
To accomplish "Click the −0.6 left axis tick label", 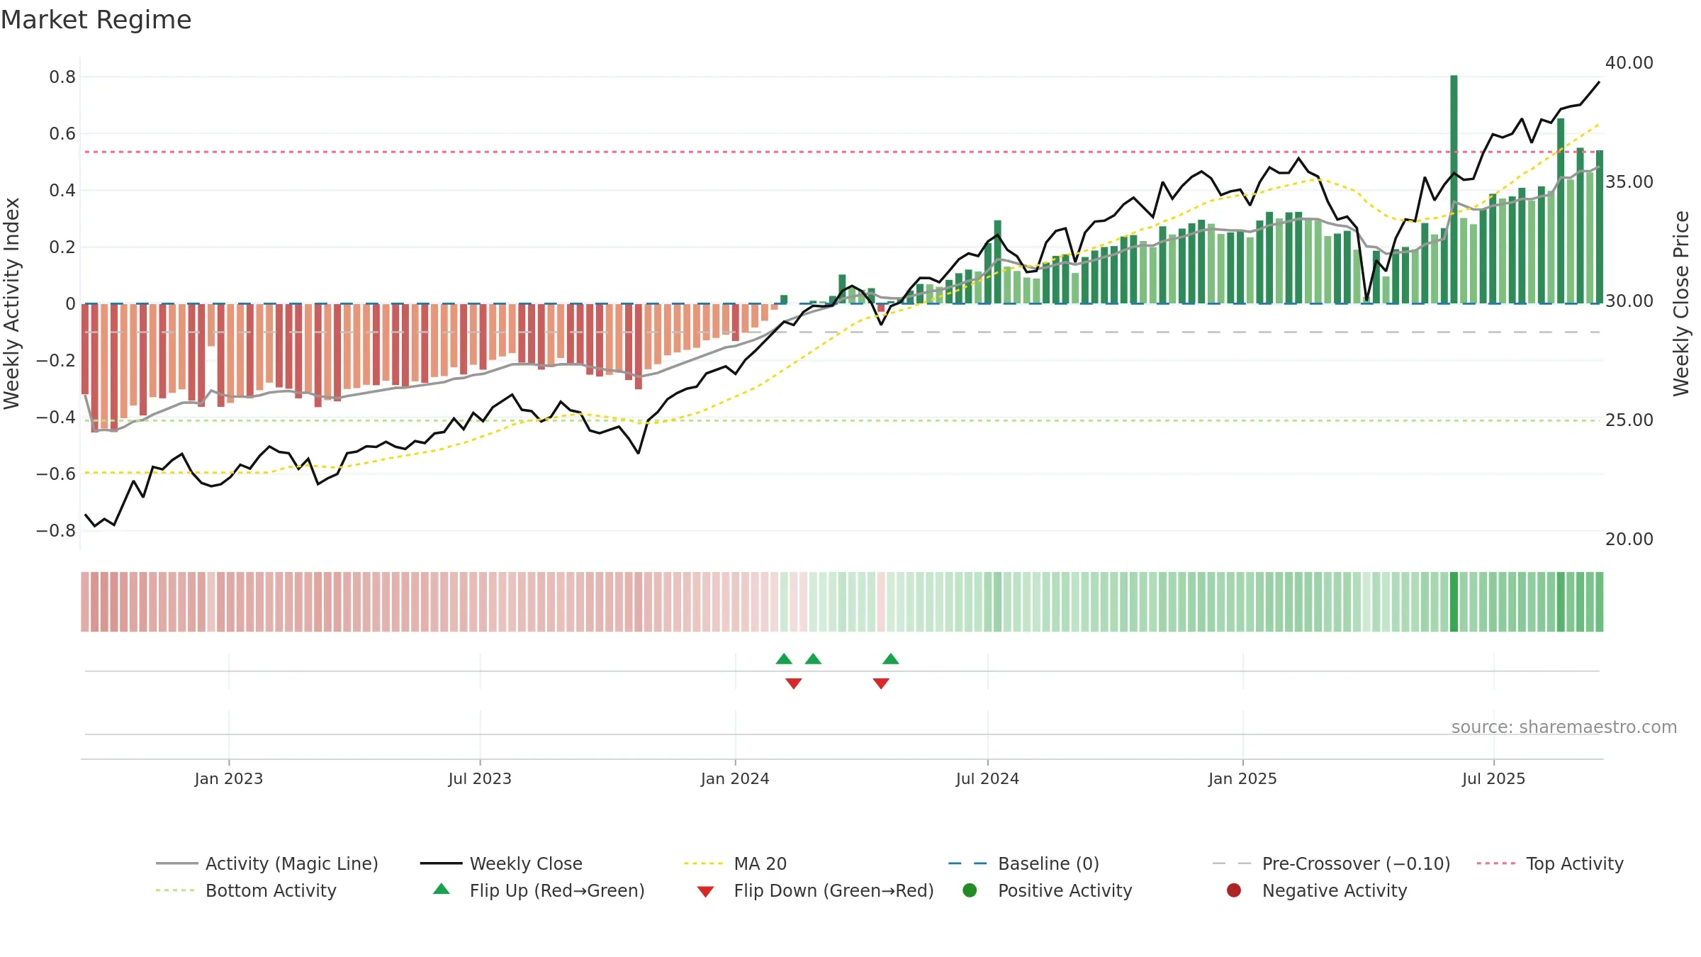I will [56, 474].
